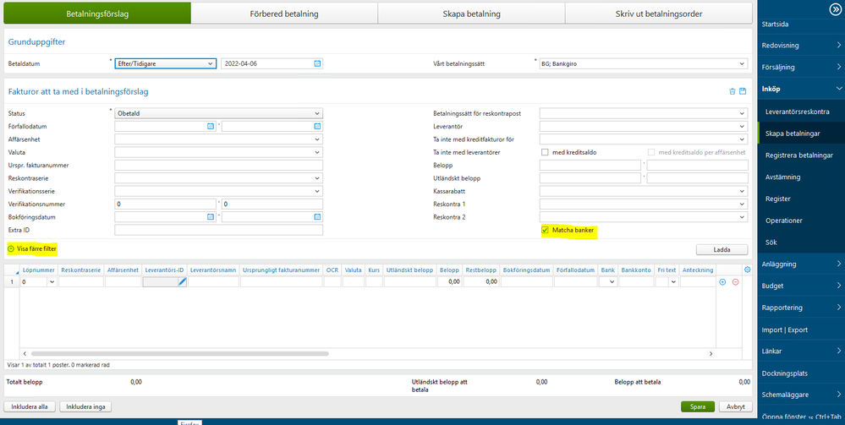The image size is (845, 425).
Task: Open the first Förfallodatum calendar picker
Action: pyautogui.click(x=210, y=126)
